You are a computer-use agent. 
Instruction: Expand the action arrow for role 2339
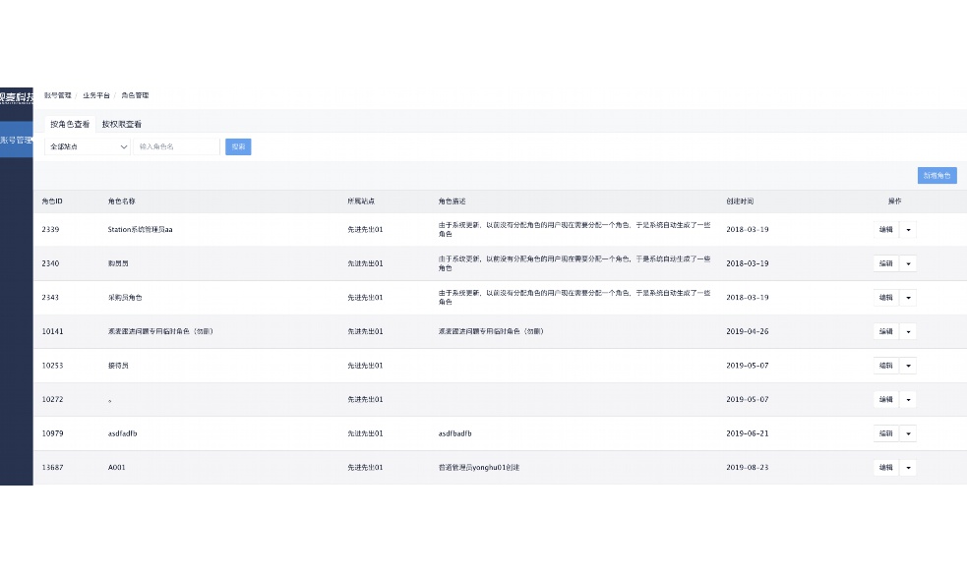pyautogui.click(x=908, y=230)
